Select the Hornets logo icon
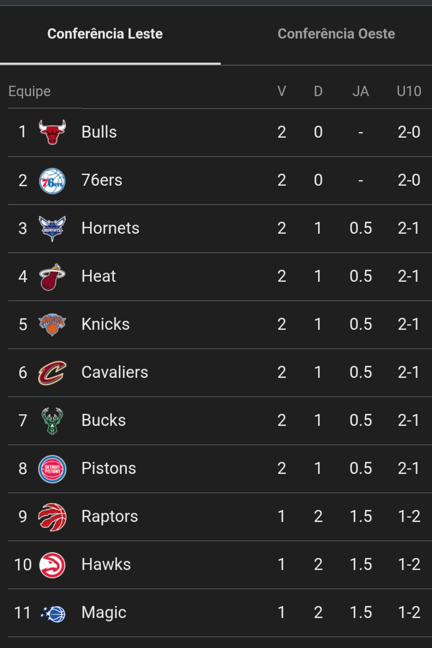Viewport: 432px width, 648px height. (x=52, y=229)
